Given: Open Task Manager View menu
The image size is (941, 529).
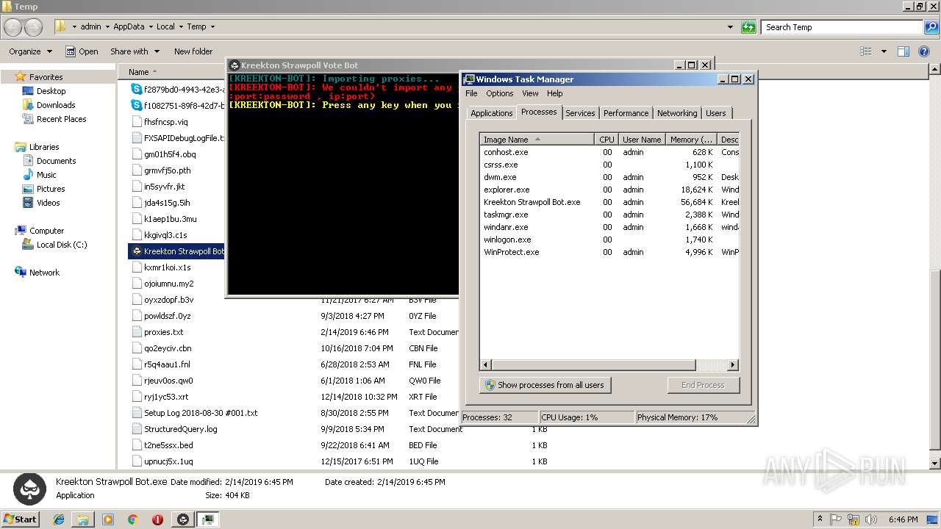Looking at the screenshot, I should tap(530, 93).
